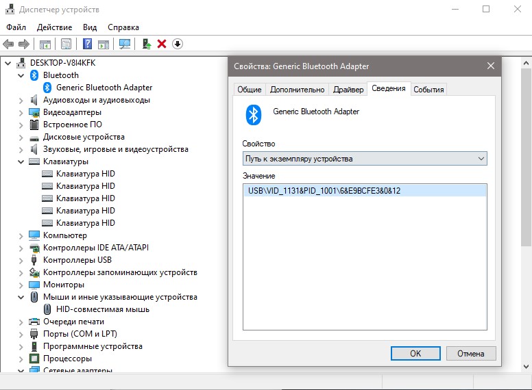
Task: Click the Контроллеры USB plug icon
Action: click(34, 260)
